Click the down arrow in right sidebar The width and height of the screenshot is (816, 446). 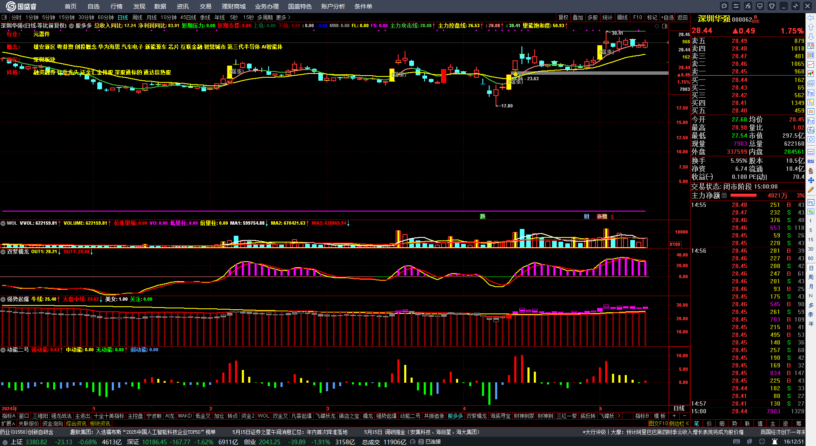tap(811, 37)
